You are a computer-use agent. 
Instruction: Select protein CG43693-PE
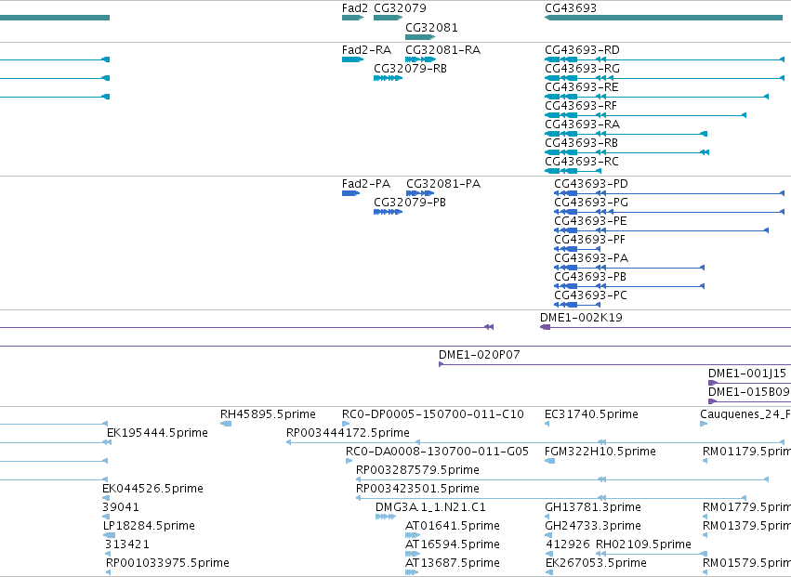pyautogui.click(x=591, y=221)
